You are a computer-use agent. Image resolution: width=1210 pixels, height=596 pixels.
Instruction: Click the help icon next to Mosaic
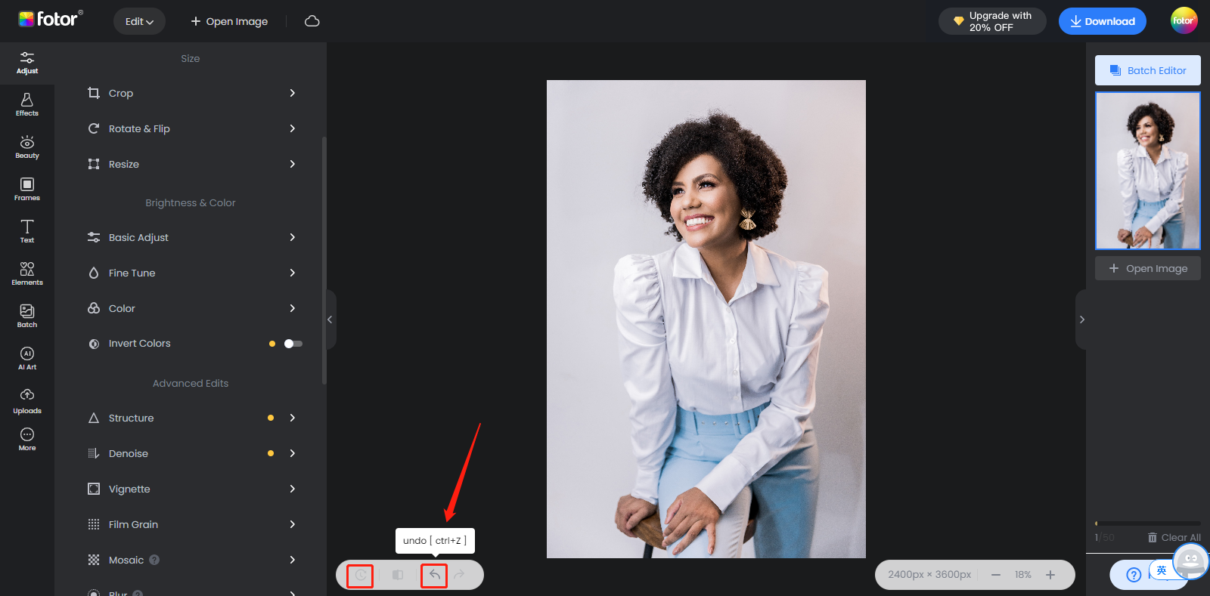click(x=154, y=560)
